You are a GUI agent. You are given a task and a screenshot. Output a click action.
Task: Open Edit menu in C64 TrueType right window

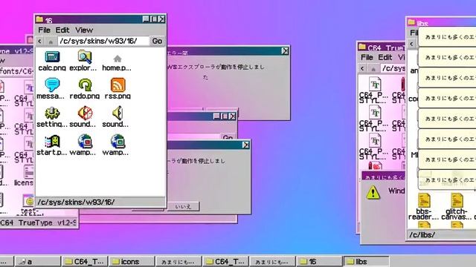point(385,57)
